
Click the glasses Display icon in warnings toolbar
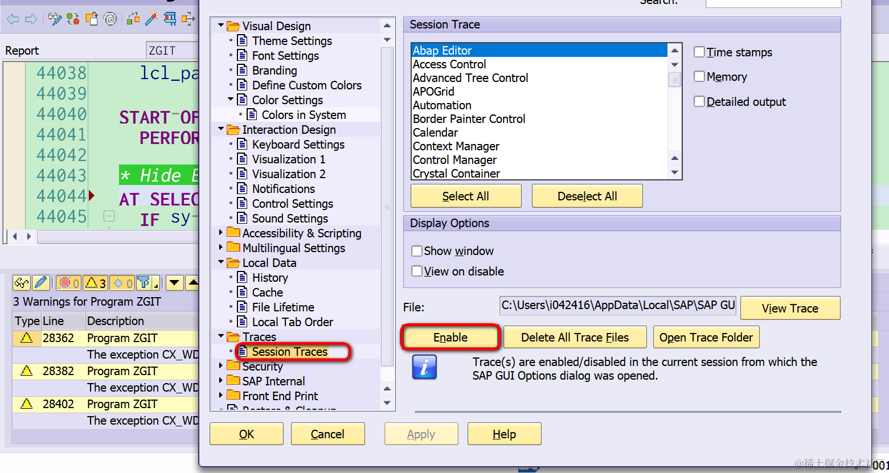[x=22, y=282]
